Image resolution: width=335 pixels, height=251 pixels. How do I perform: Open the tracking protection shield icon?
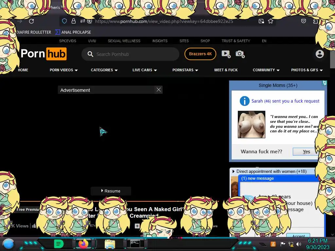(64, 21)
